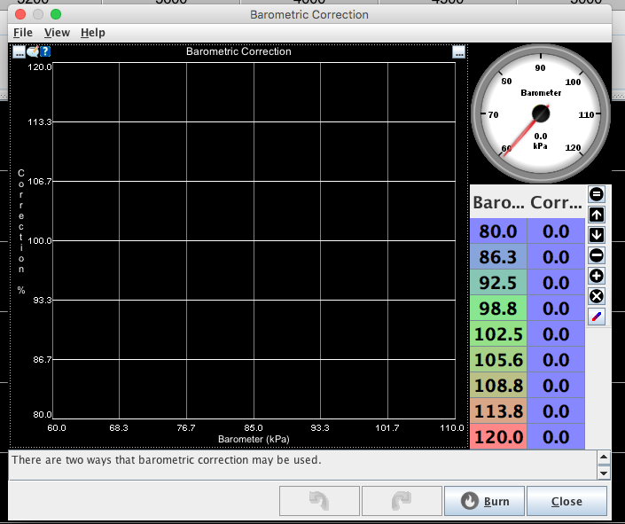Click the plus-circle table icon

click(x=597, y=276)
